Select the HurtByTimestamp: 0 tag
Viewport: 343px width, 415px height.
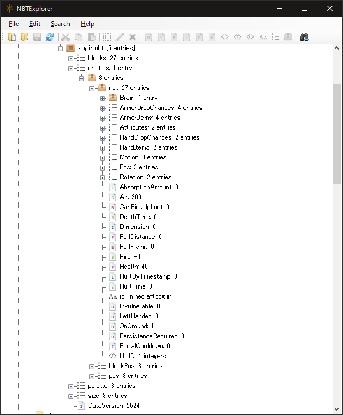pyautogui.click(x=149, y=276)
